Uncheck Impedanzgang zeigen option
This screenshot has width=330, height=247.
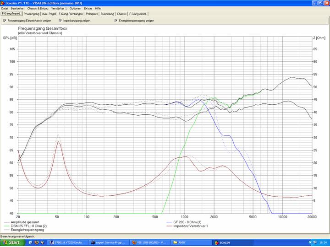[60, 21]
